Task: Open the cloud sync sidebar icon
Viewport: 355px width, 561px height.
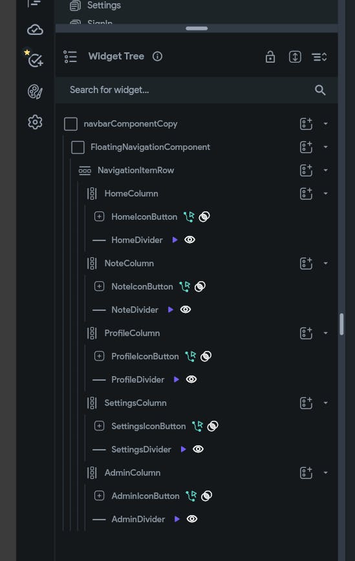Action: (35, 30)
